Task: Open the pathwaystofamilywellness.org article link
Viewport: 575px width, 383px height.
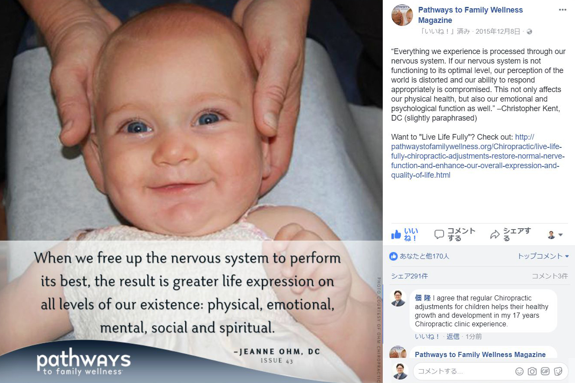Action: click(x=478, y=156)
